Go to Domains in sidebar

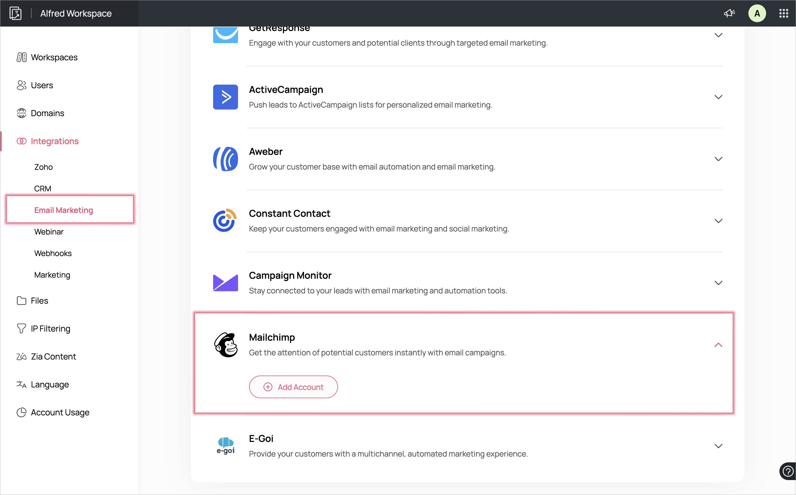[x=48, y=113]
